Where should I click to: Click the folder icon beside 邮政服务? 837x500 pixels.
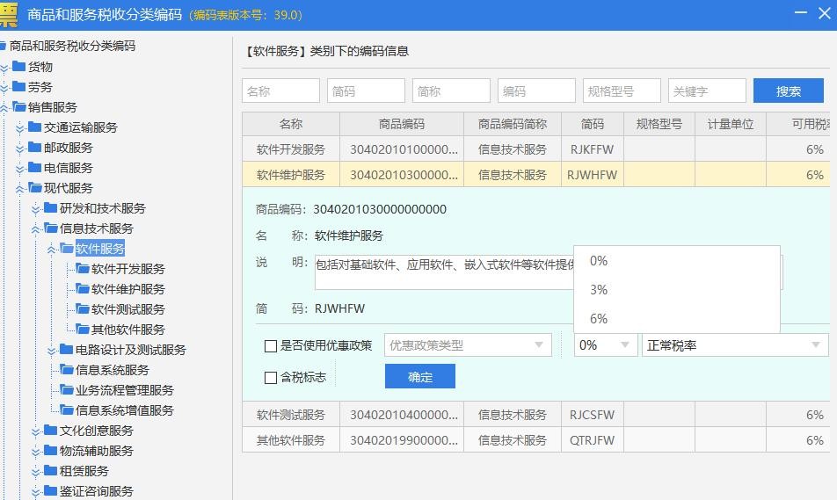(35, 148)
